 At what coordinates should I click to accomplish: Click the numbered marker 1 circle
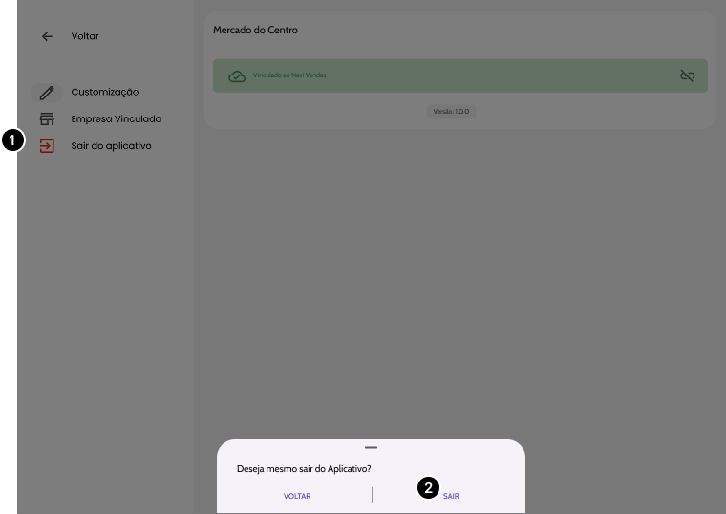12,139
